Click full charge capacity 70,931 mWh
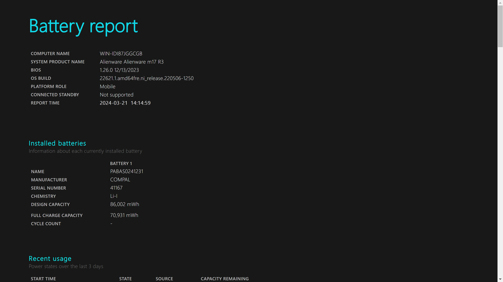503x282 pixels. (124, 215)
